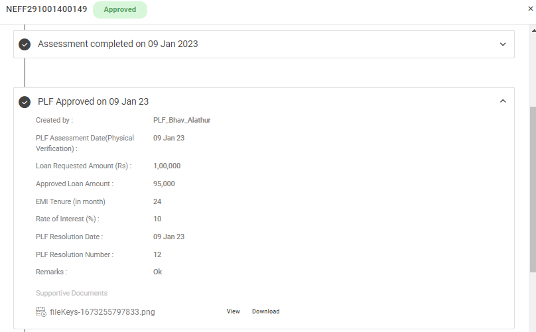The width and height of the screenshot is (536, 332).
Task: Download the fileKeys-1673255797833.png file
Action: [265, 311]
